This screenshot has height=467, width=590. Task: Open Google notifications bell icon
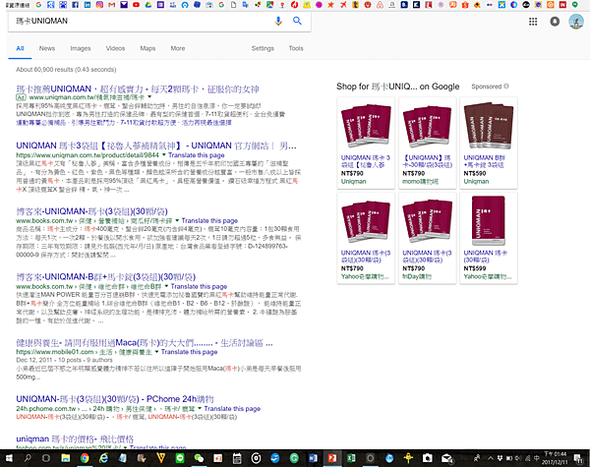pos(555,22)
